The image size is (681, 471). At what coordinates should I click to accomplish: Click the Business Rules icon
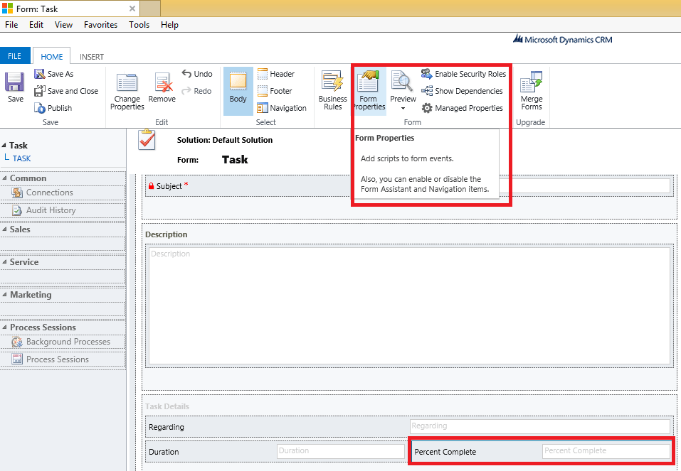[332, 89]
